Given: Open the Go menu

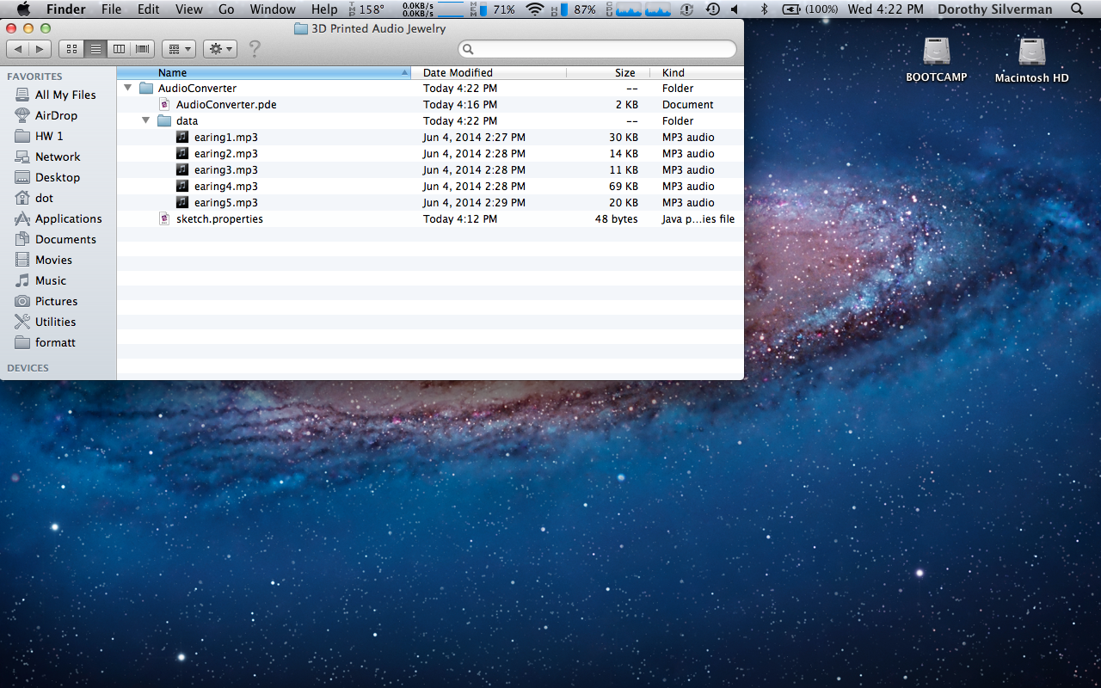Looking at the screenshot, I should 226,9.
